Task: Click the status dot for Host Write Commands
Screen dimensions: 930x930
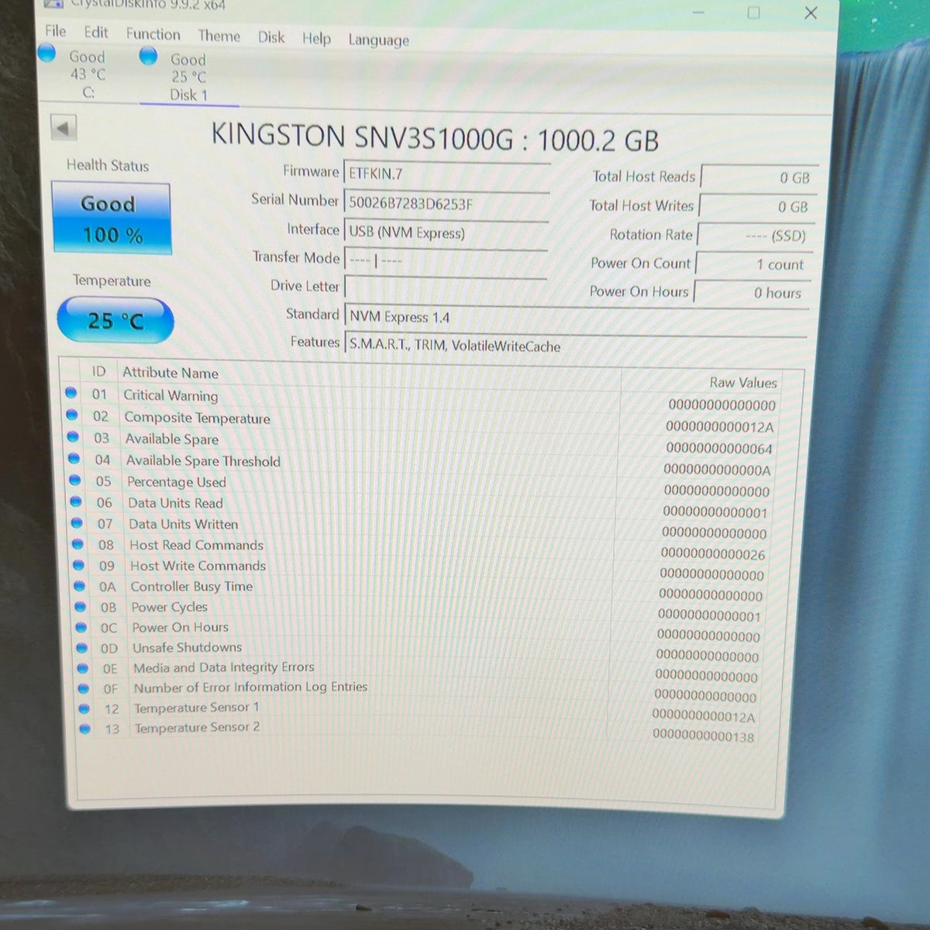Action: (78, 565)
